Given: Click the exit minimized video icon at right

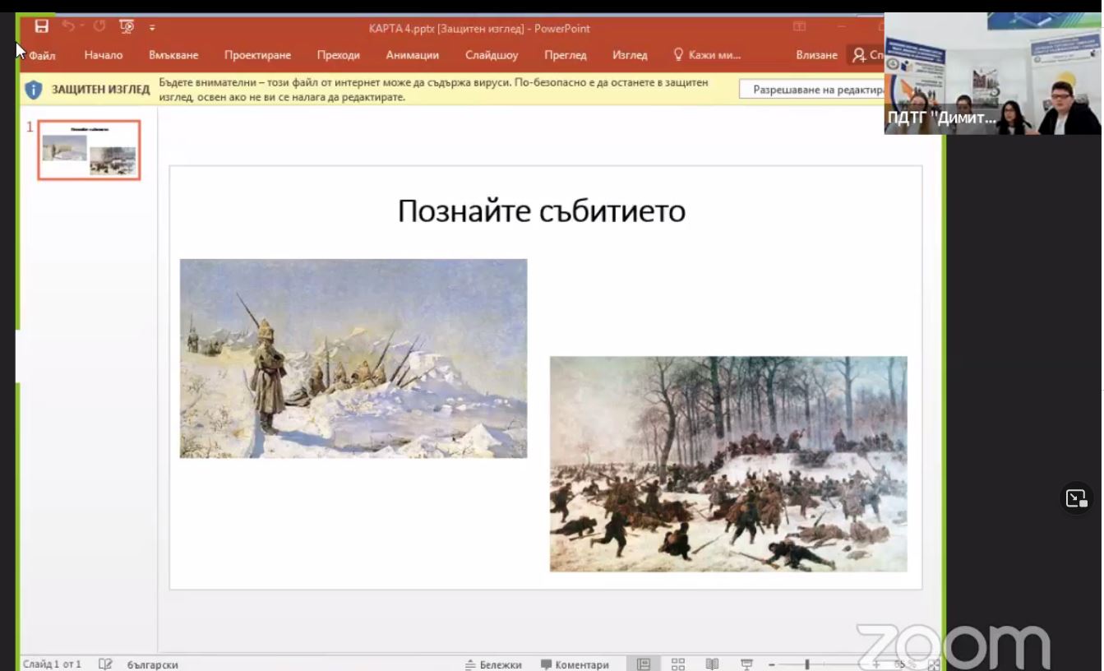Looking at the screenshot, I should 1076,498.
